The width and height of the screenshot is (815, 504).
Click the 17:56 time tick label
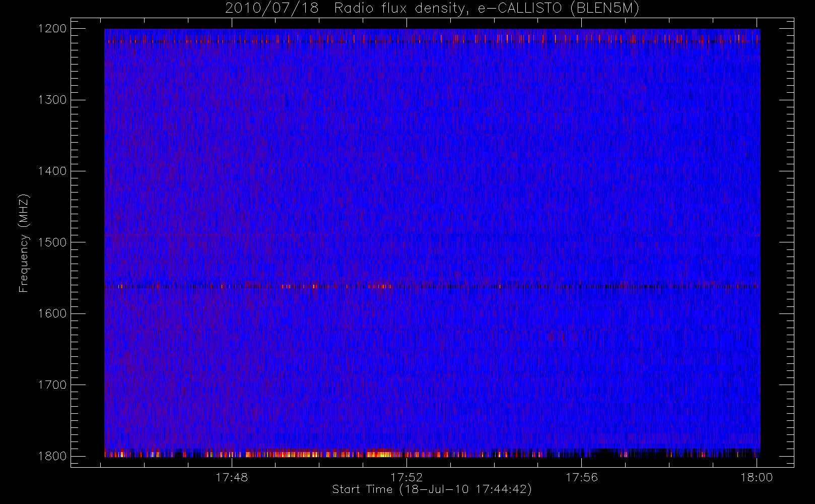[x=582, y=477]
